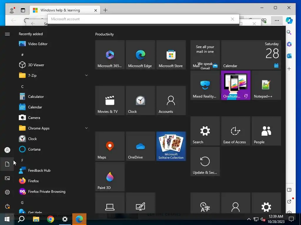Launch Firefox from app list
Screen dimensions: 301x225
pyautogui.click(x=53, y=181)
